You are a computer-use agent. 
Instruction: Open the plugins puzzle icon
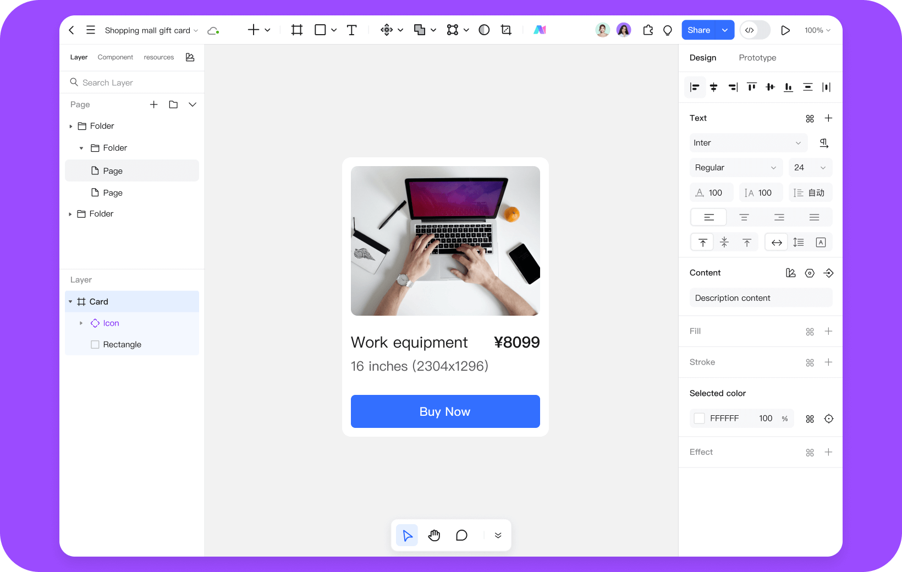pyautogui.click(x=648, y=30)
